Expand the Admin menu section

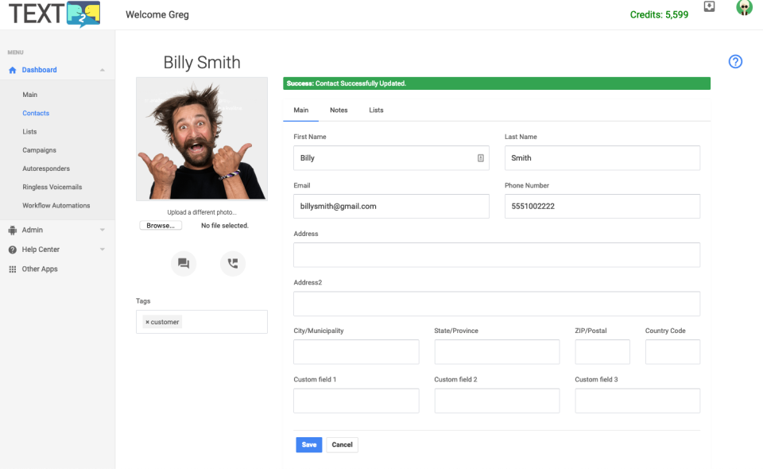click(103, 230)
